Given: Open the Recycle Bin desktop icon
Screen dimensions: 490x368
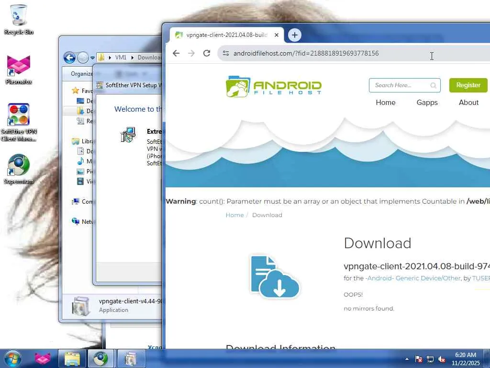Looking at the screenshot, I should point(19,19).
